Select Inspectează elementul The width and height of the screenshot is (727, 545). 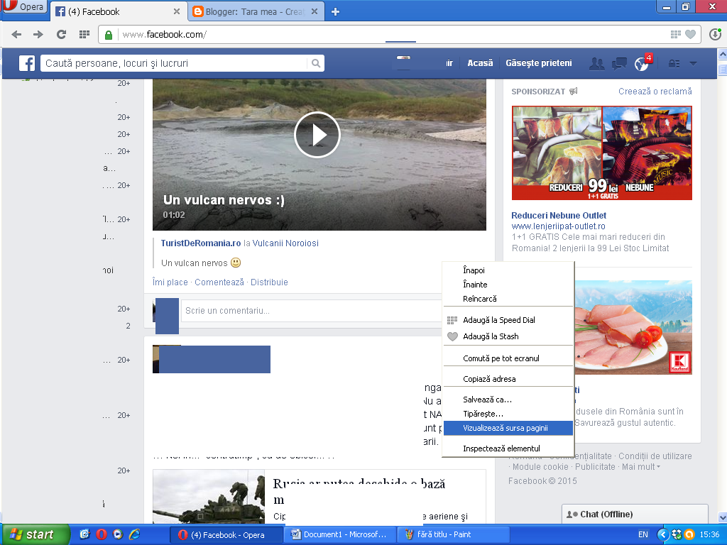508,448
